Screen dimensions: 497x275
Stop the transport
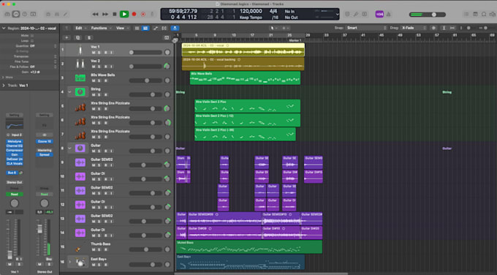(115, 14)
